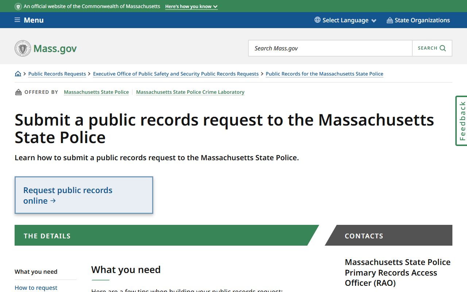Open State Organizations menu
Image resolution: width=467 pixels, height=292 pixels.
coord(418,20)
